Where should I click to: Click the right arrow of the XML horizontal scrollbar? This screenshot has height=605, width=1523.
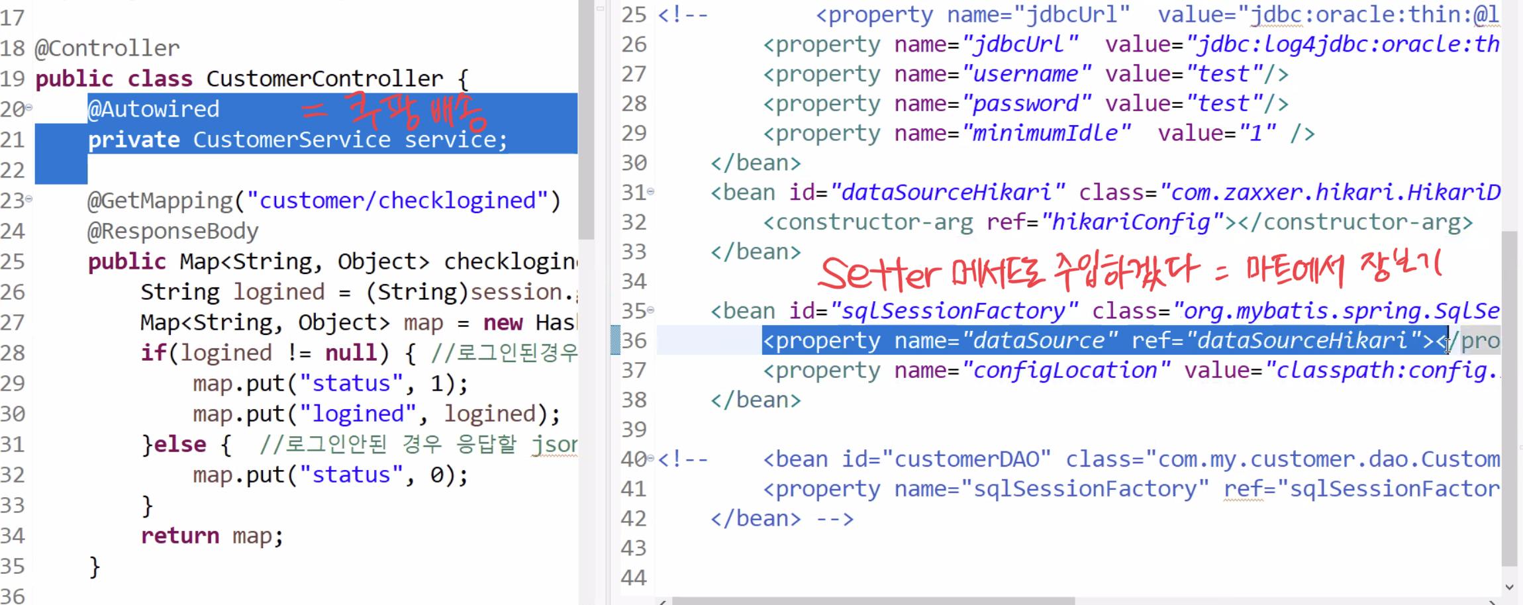click(x=1493, y=601)
